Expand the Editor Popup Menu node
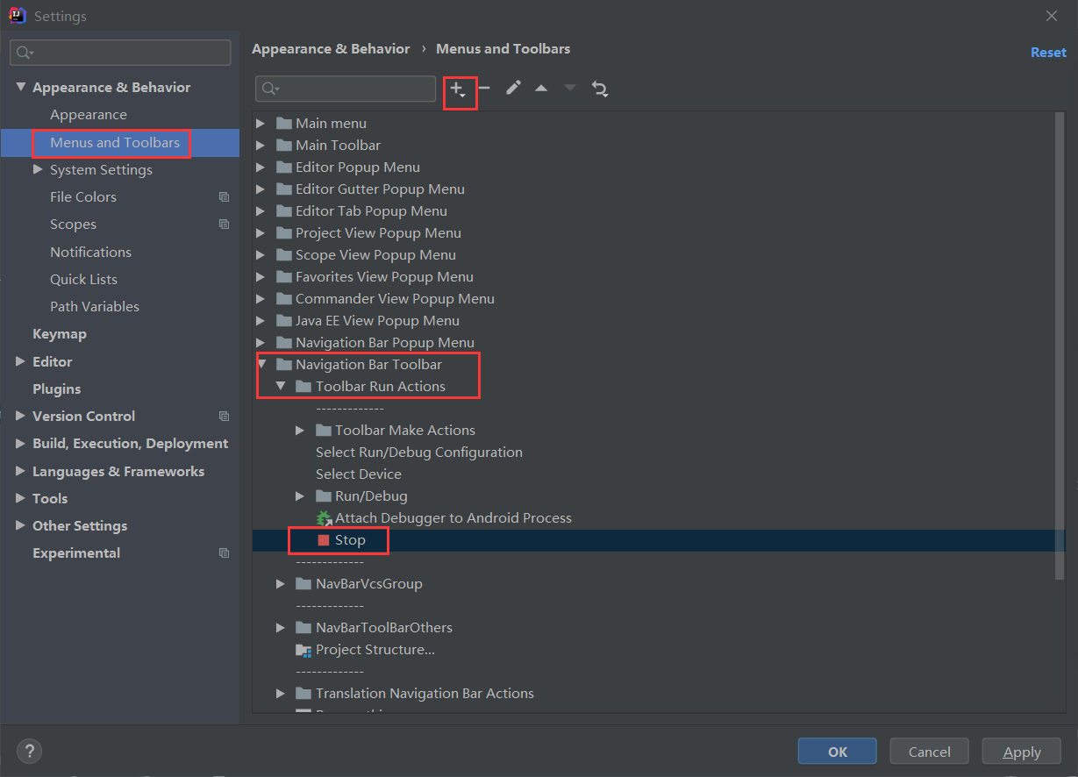The height and width of the screenshot is (777, 1078). [261, 167]
